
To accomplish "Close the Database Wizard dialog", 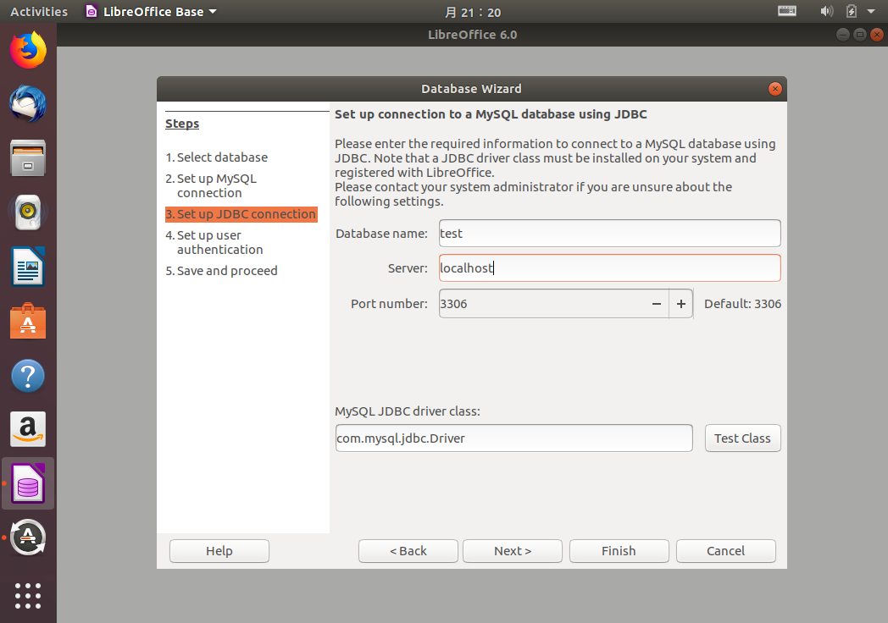I will pyautogui.click(x=774, y=89).
